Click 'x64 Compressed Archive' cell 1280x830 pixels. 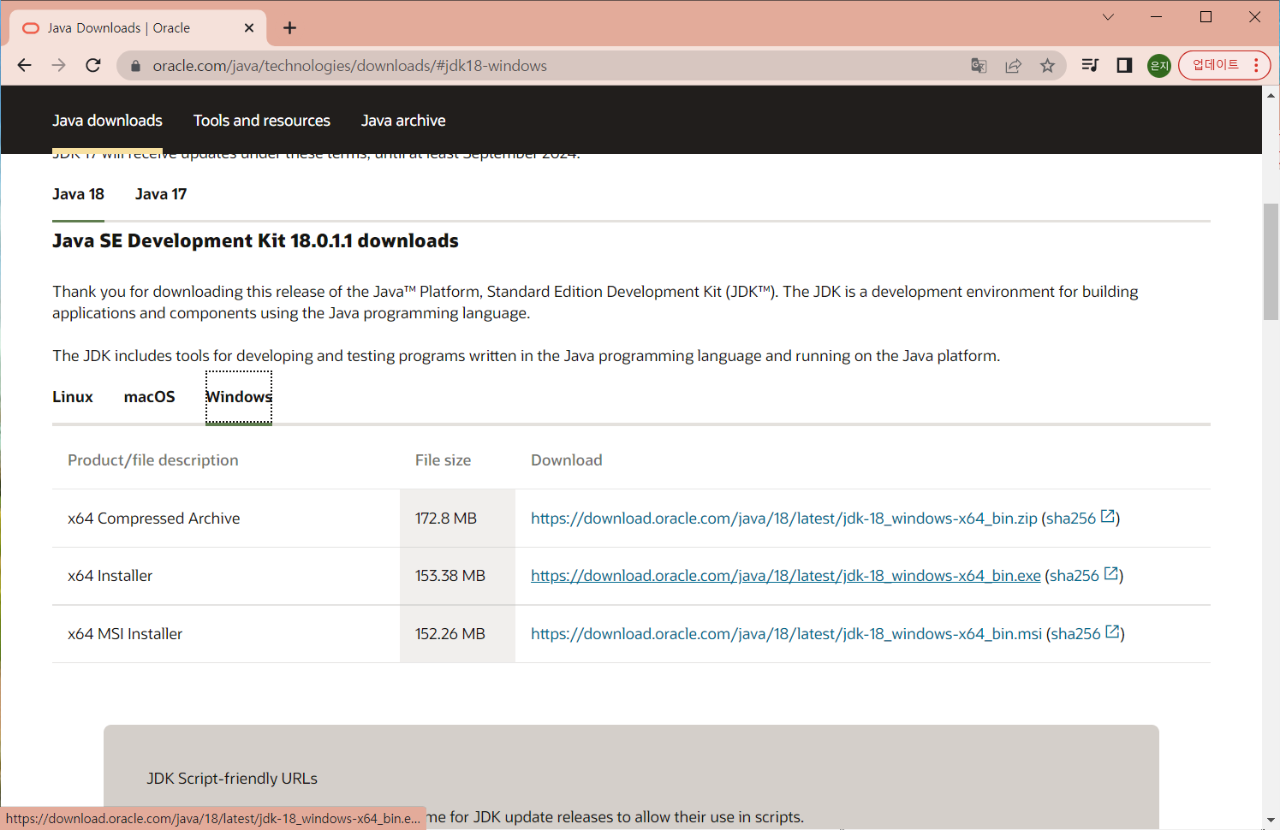(x=154, y=519)
